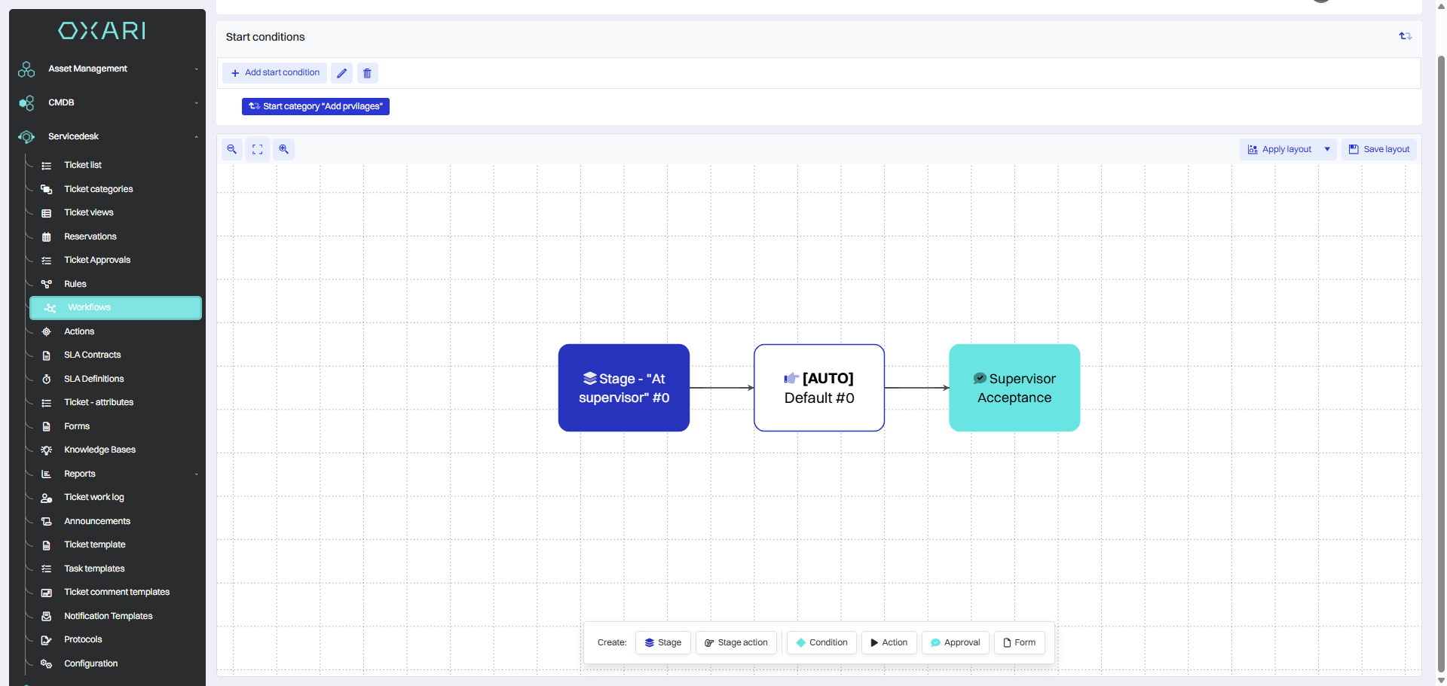Open the Apply layout dropdown arrow

tap(1327, 149)
